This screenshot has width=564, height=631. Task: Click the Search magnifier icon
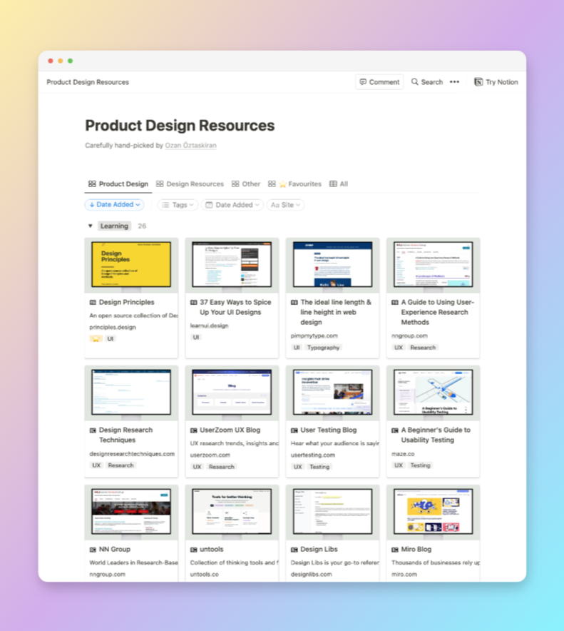tap(414, 81)
